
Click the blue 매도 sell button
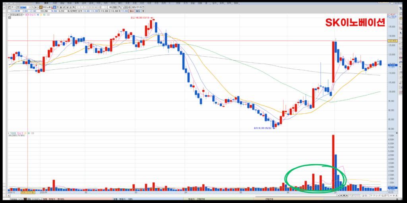[x=139, y=11]
